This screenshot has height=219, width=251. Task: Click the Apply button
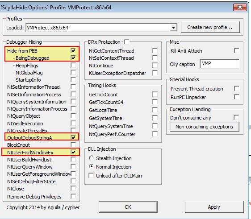point(214,207)
